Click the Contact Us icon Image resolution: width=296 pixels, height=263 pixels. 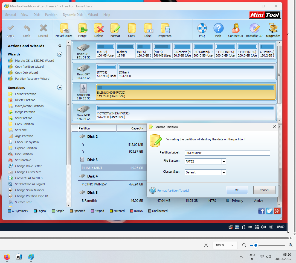[235, 28]
